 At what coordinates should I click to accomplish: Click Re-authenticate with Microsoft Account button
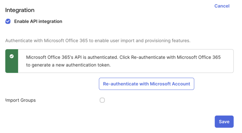[147, 84]
